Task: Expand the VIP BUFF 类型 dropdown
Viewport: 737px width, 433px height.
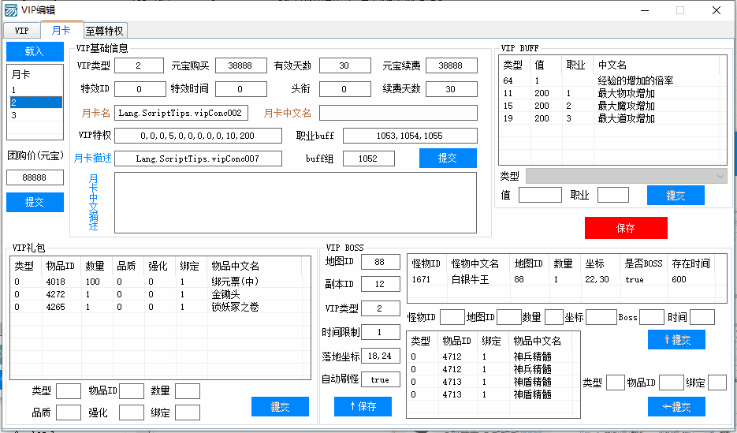Action: (626, 175)
